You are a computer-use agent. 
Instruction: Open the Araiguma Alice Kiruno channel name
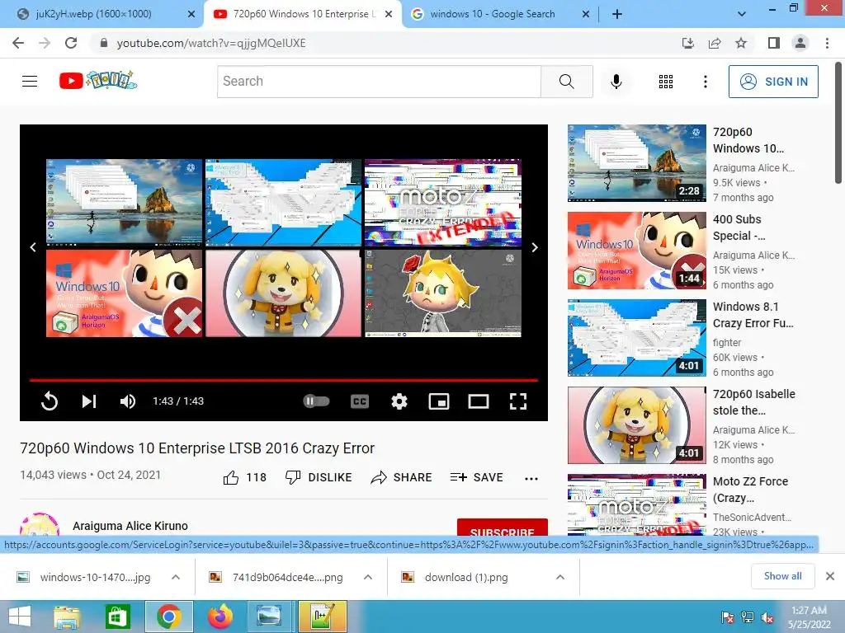tap(130, 526)
